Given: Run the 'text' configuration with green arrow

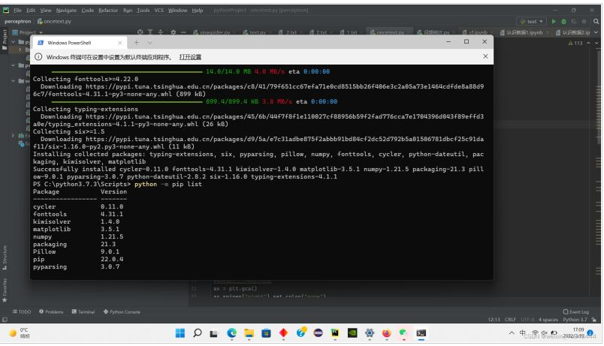Looking at the screenshot, I should coord(554,22).
